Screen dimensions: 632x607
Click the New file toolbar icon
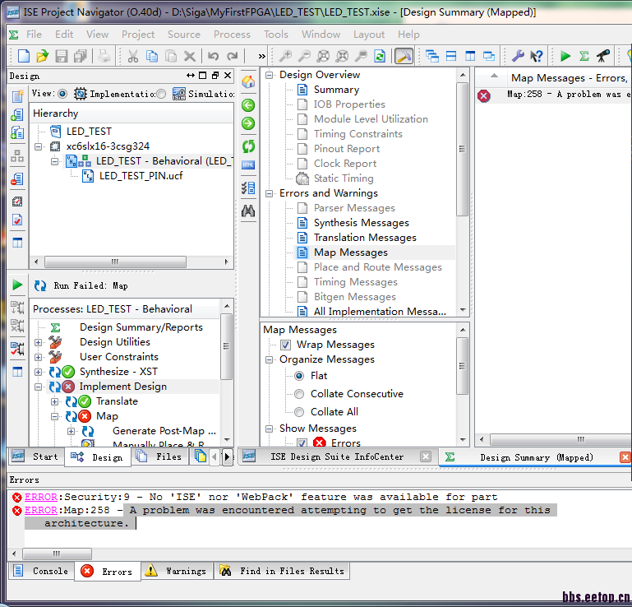[x=23, y=56]
